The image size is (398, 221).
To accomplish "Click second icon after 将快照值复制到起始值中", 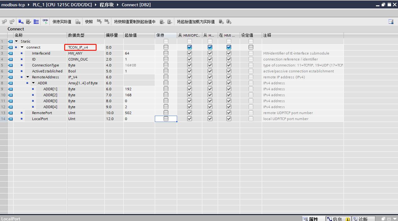I will [170, 22].
